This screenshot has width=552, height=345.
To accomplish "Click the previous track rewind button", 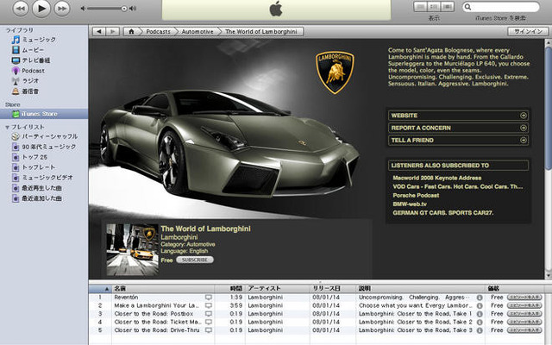I will pyautogui.click(x=21, y=9).
